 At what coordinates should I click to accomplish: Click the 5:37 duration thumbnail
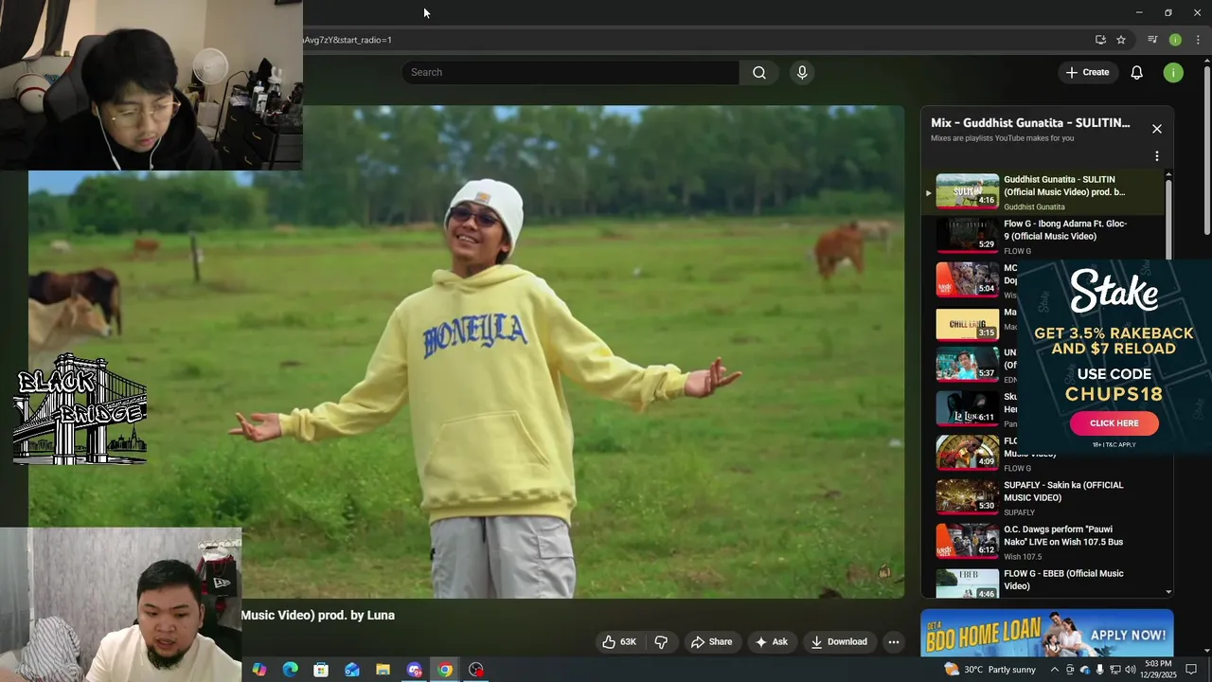click(x=968, y=365)
